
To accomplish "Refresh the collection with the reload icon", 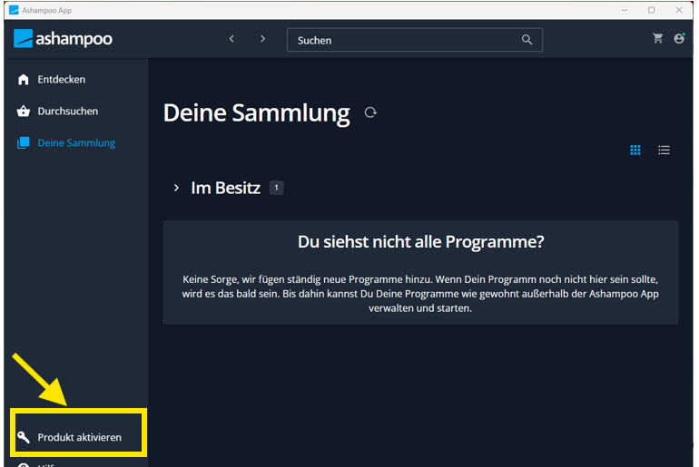I will pyautogui.click(x=370, y=112).
